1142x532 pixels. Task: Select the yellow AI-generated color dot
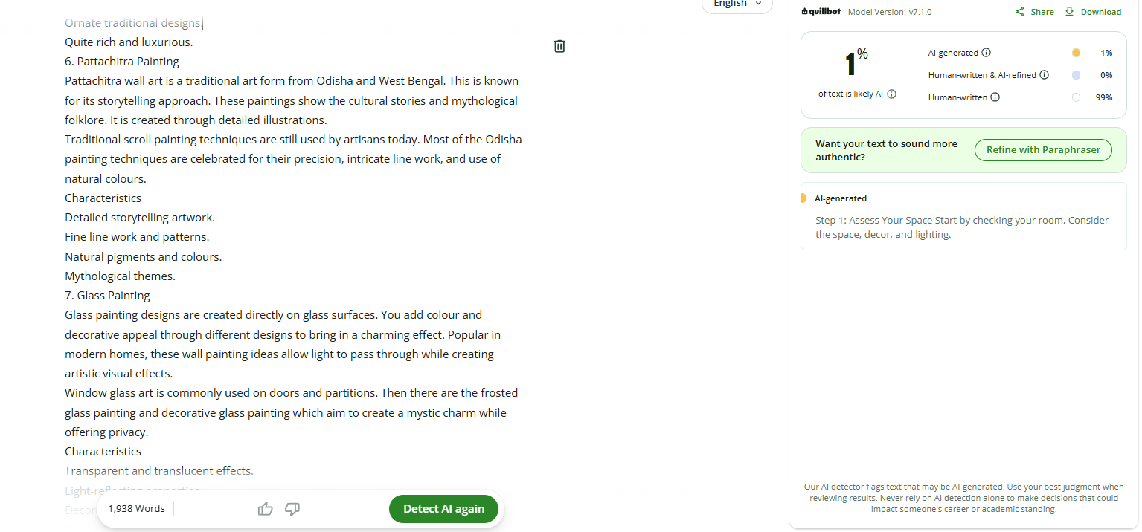(x=1076, y=53)
